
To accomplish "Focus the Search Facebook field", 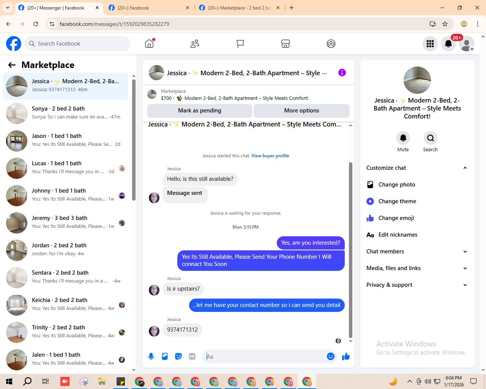I will point(77,44).
